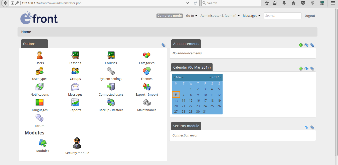Open the Users management icon
The image size is (338, 165).
[x=40, y=55]
